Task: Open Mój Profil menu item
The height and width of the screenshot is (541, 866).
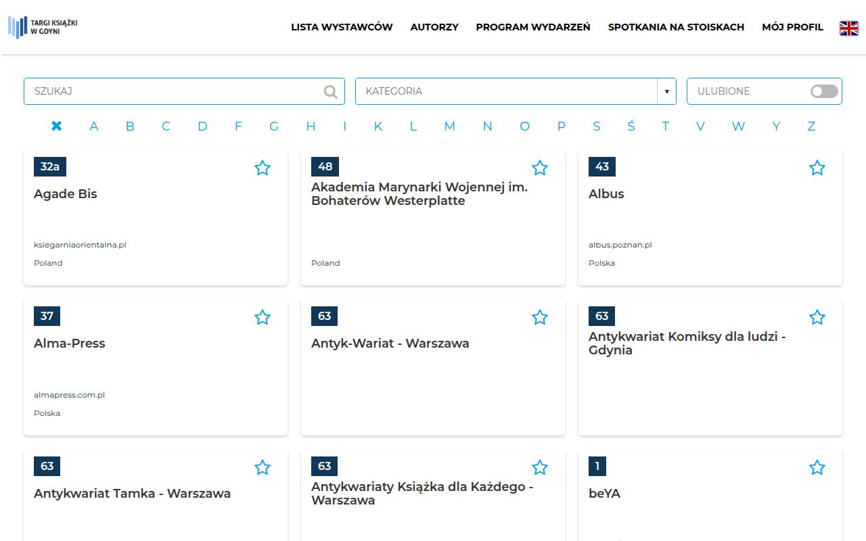Action: 792,27
